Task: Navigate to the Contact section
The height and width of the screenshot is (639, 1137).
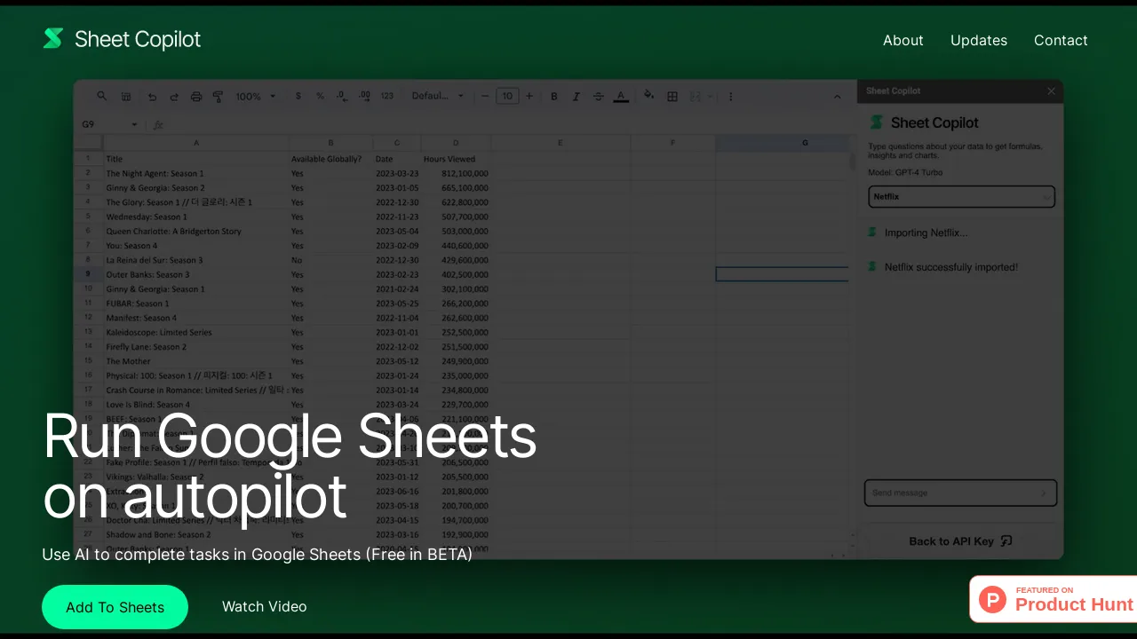Action: pos(1061,40)
